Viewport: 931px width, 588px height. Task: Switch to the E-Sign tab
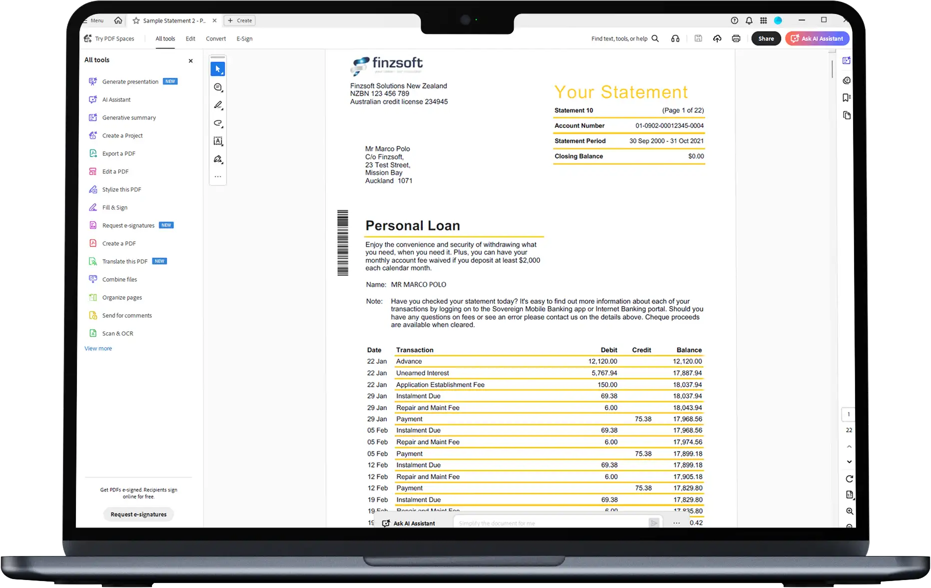(244, 38)
